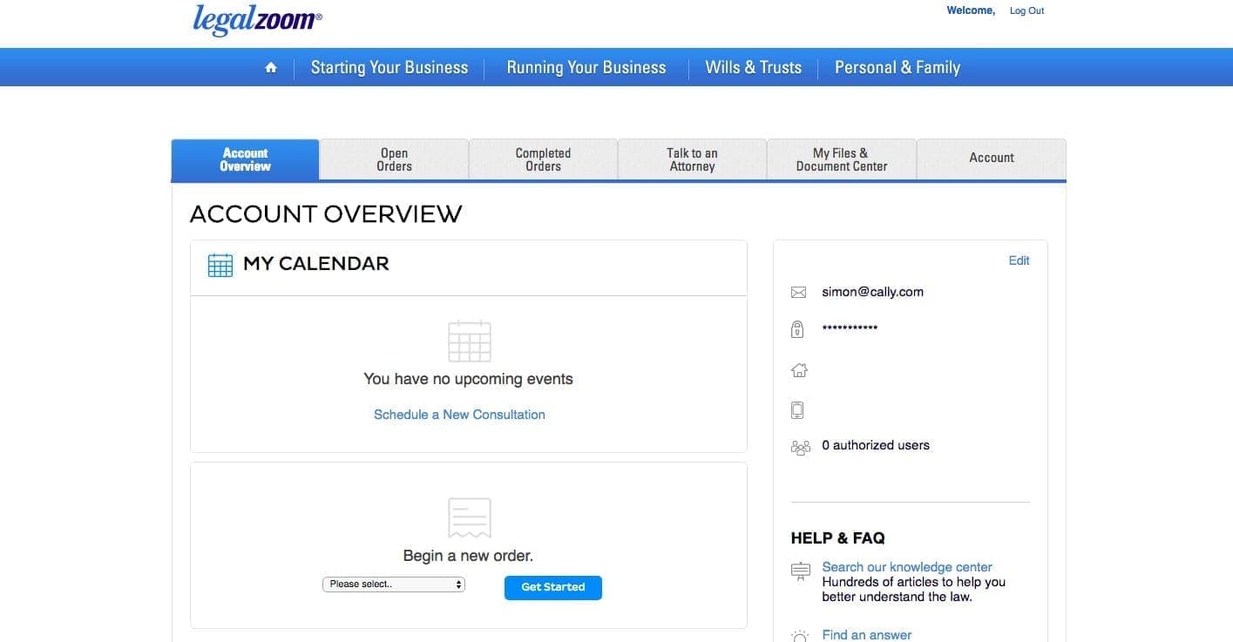1233x642 pixels.
Task: Switch to the Open Orders tab
Action: click(x=394, y=159)
